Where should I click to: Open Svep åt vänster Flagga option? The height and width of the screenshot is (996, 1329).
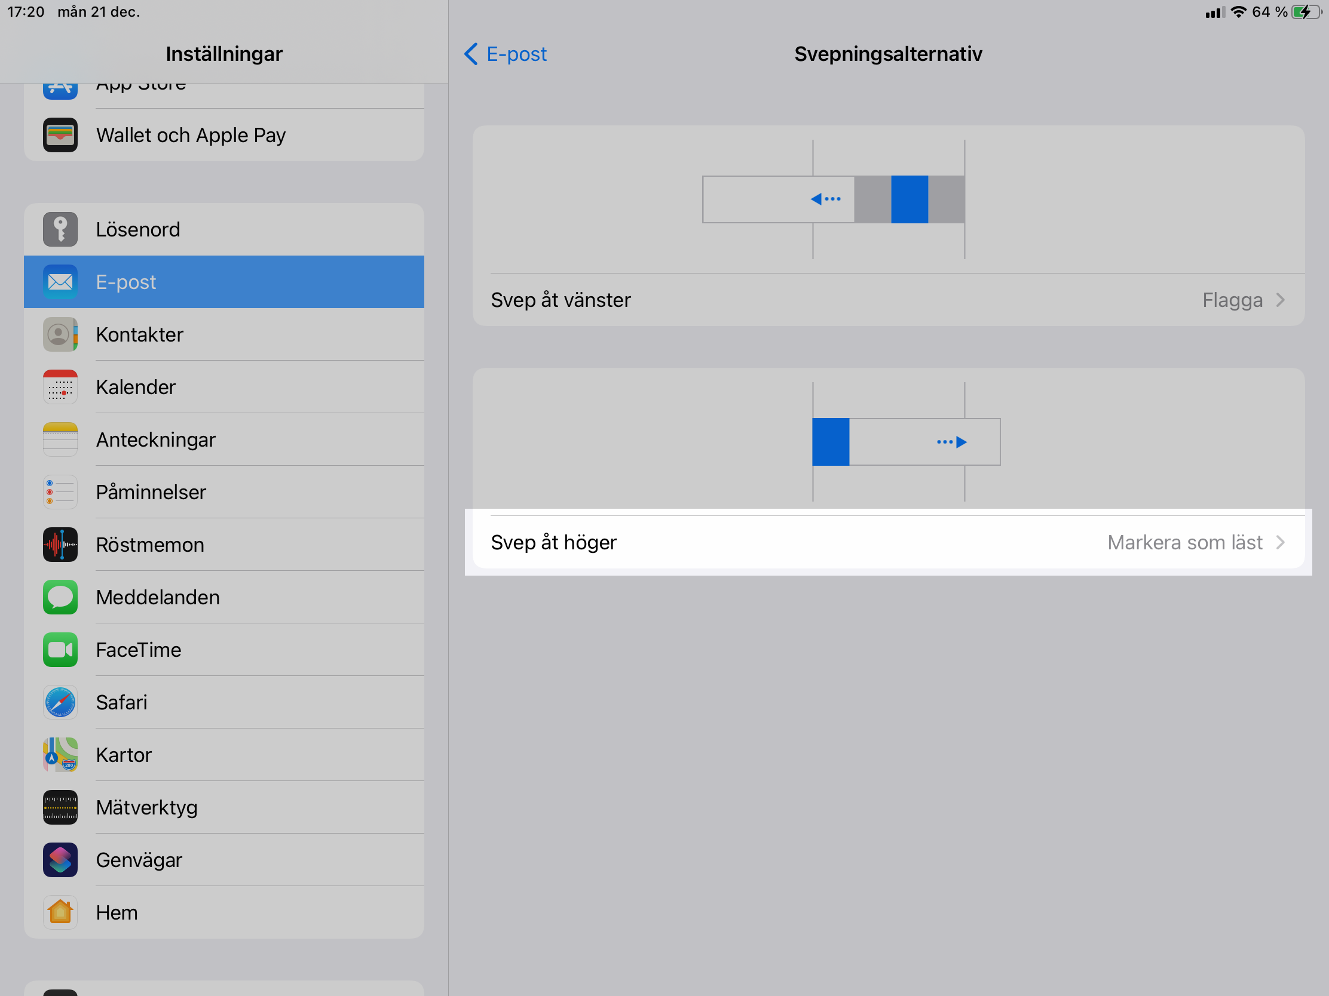[x=887, y=300]
